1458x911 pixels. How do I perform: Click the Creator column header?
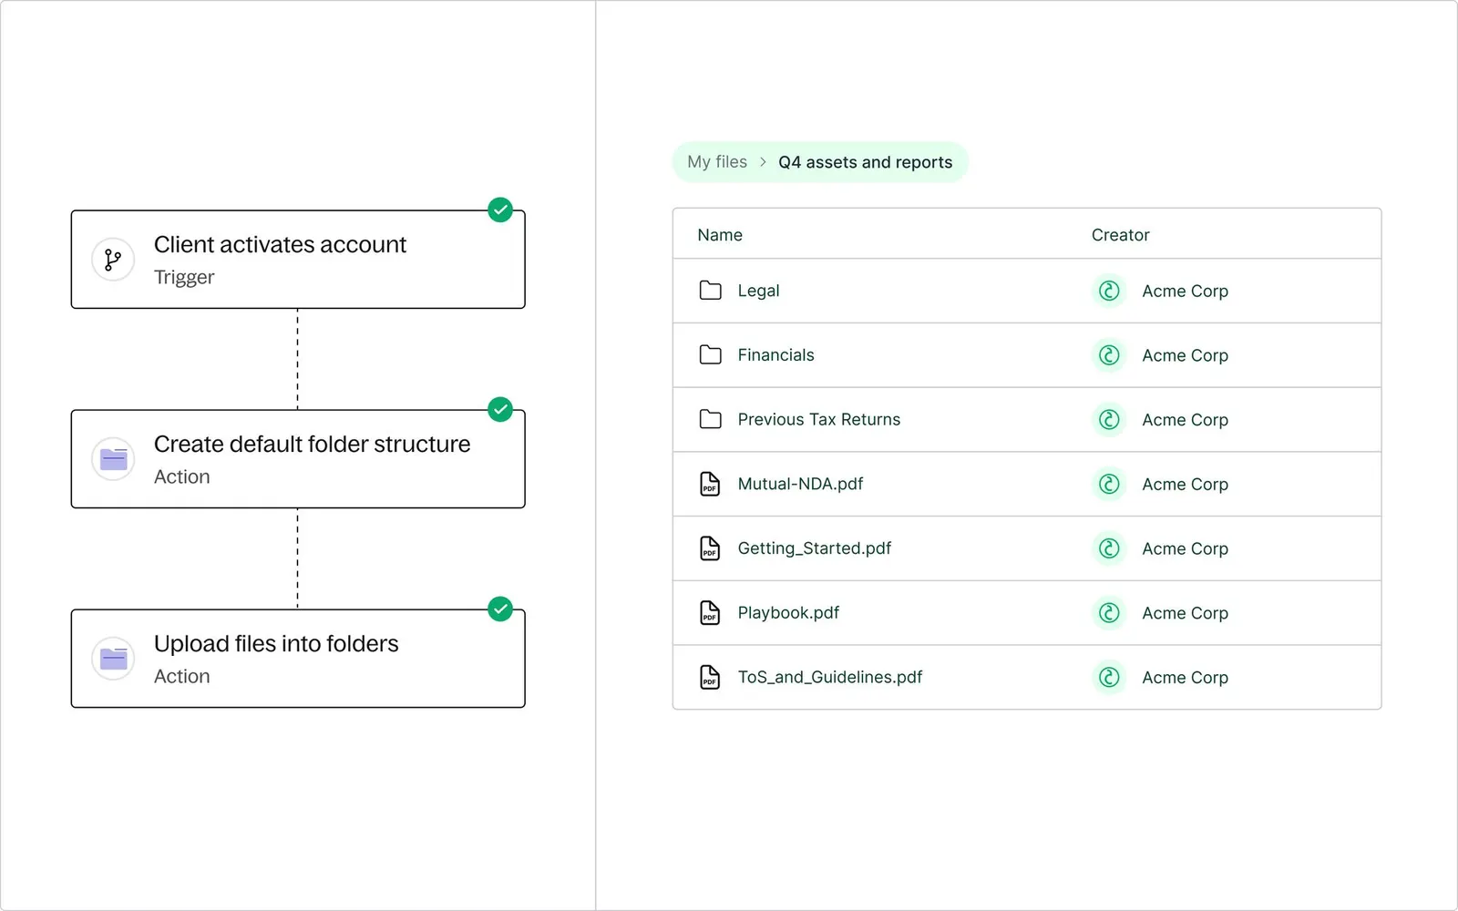click(x=1121, y=235)
